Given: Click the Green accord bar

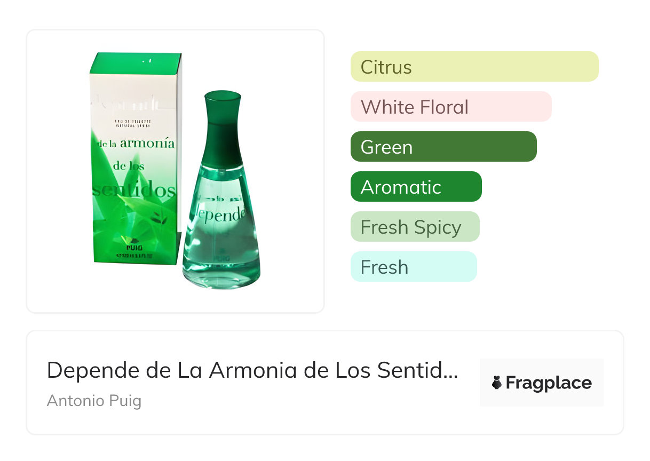Looking at the screenshot, I should point(443,147).
